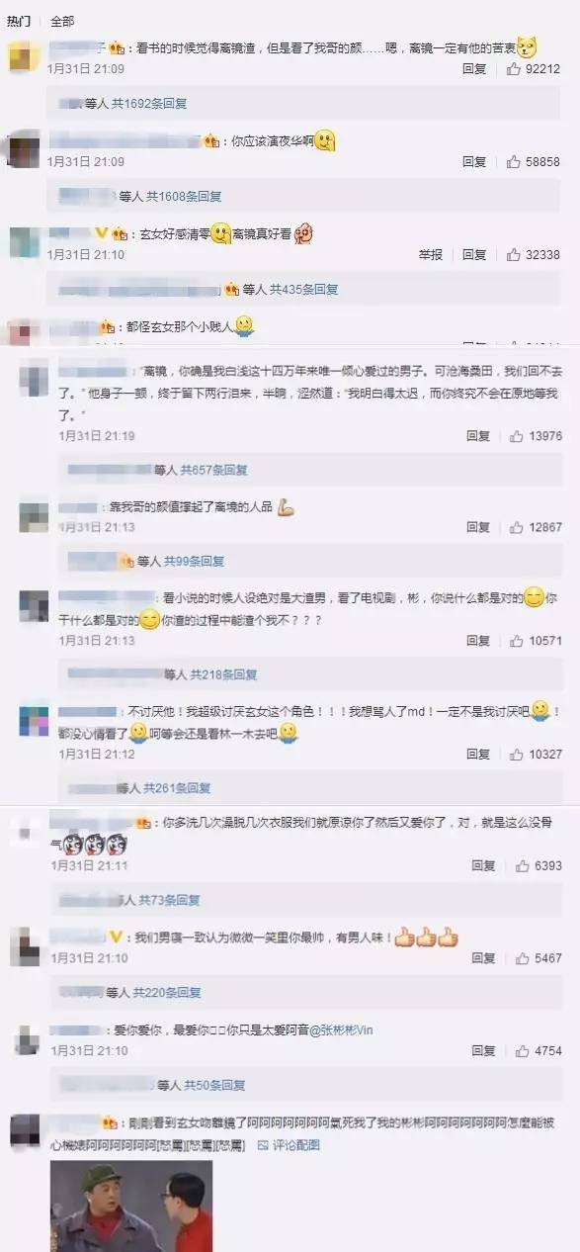The image size is (580, 1252).
Task: Click 回复 beside the 58858 likes
Action: [474, 161]
